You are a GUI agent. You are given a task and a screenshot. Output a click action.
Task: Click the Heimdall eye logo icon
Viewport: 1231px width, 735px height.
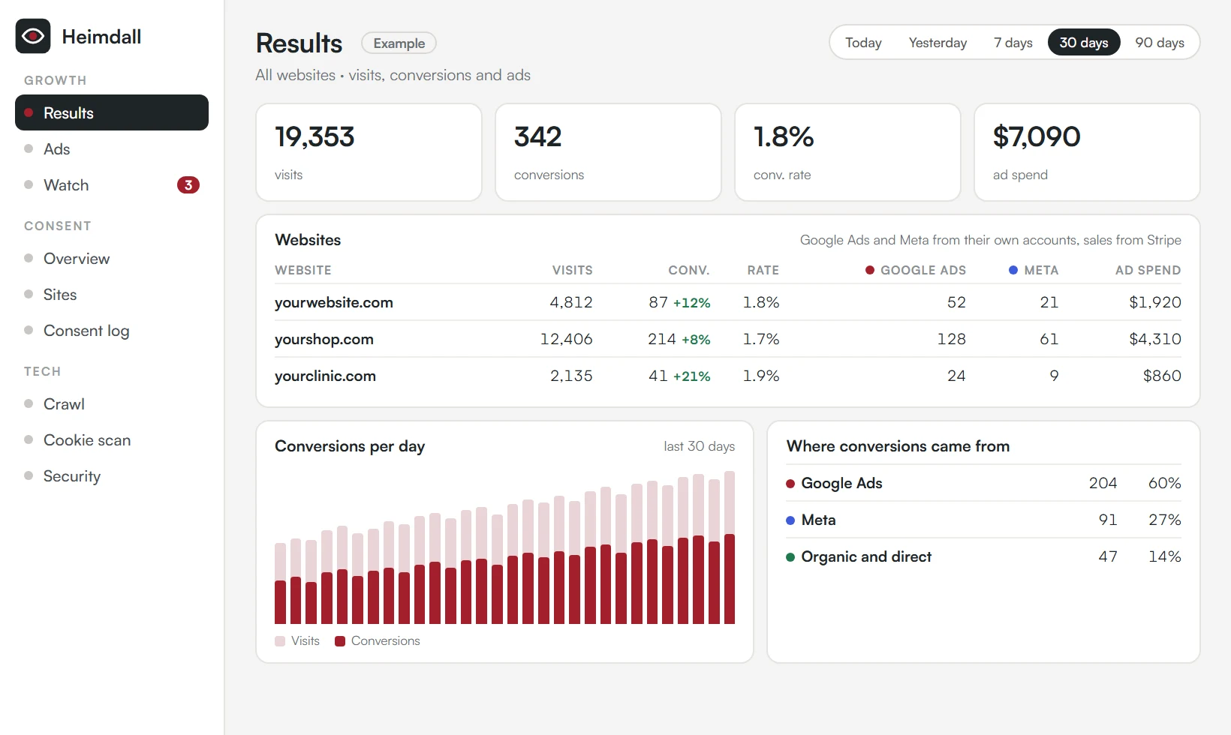[x=33, y=36]
